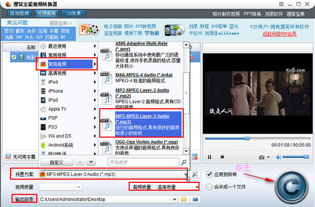315x207 pixels.
Task: Click the 自定义 button
Action: [x=57, y=162]
